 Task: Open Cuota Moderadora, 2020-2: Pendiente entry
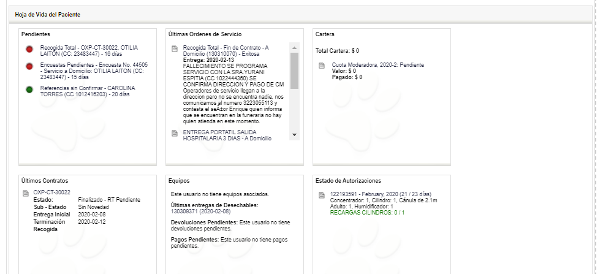(x=377, y=65)
